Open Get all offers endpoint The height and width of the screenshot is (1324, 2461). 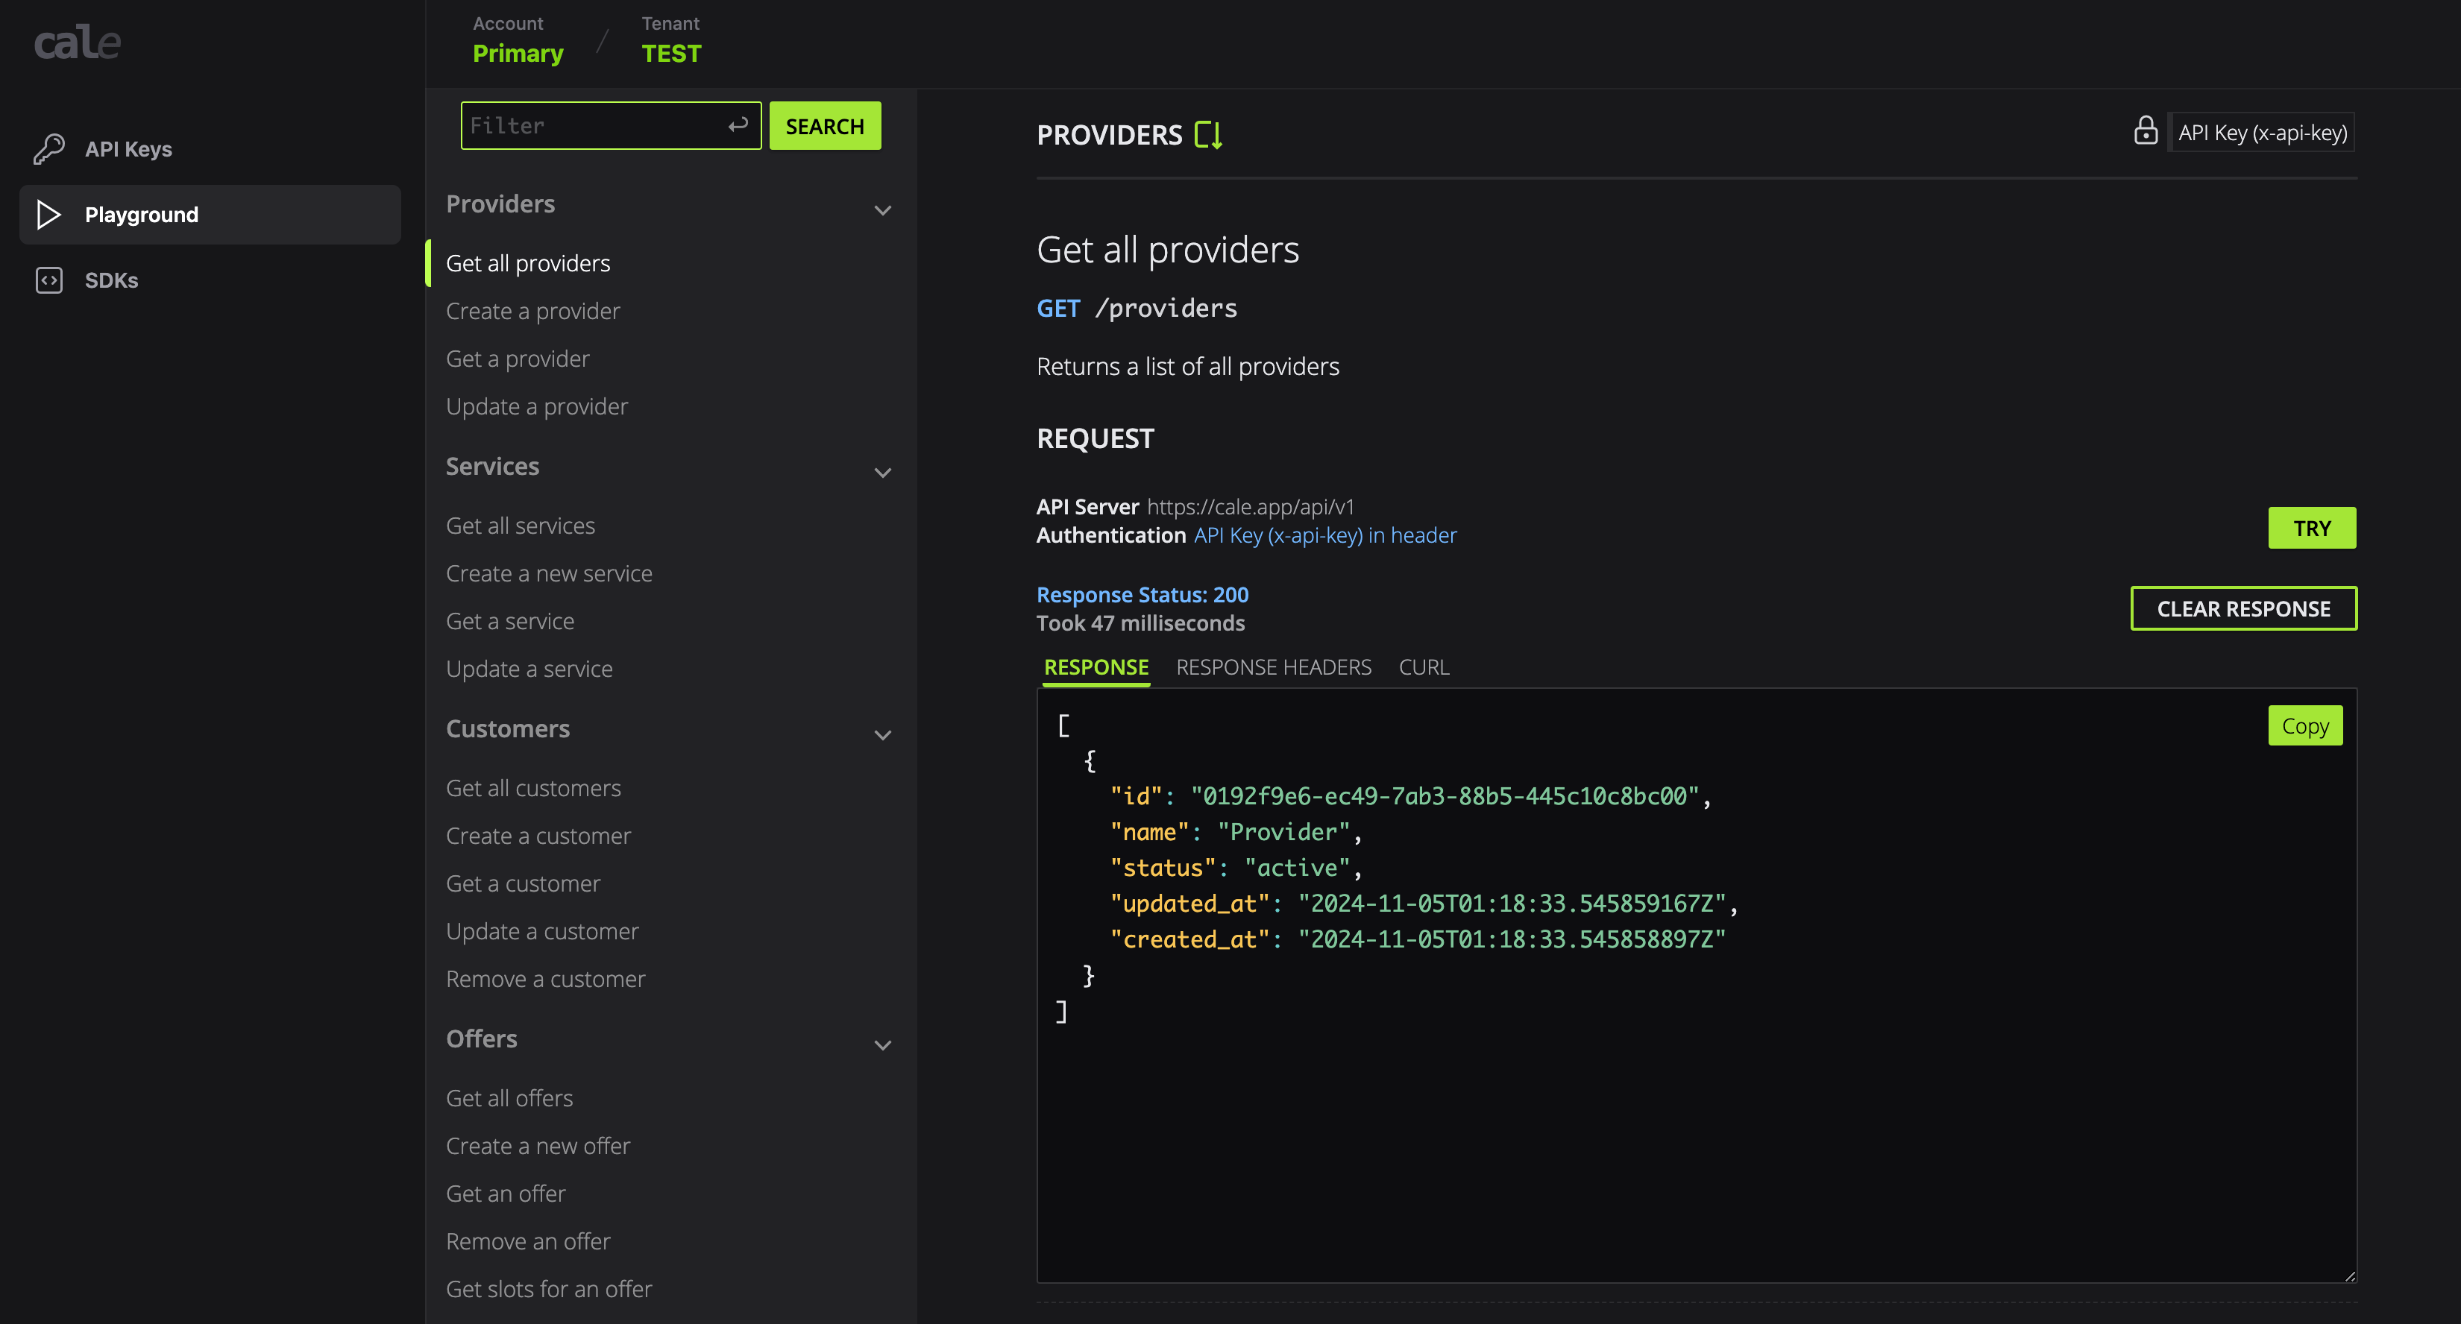(x=509, y=1099)
